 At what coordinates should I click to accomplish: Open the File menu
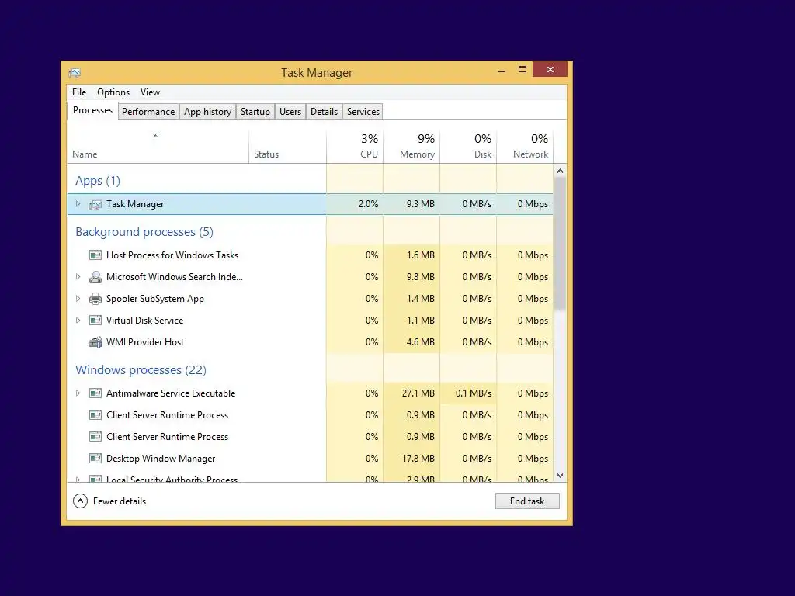79,92
